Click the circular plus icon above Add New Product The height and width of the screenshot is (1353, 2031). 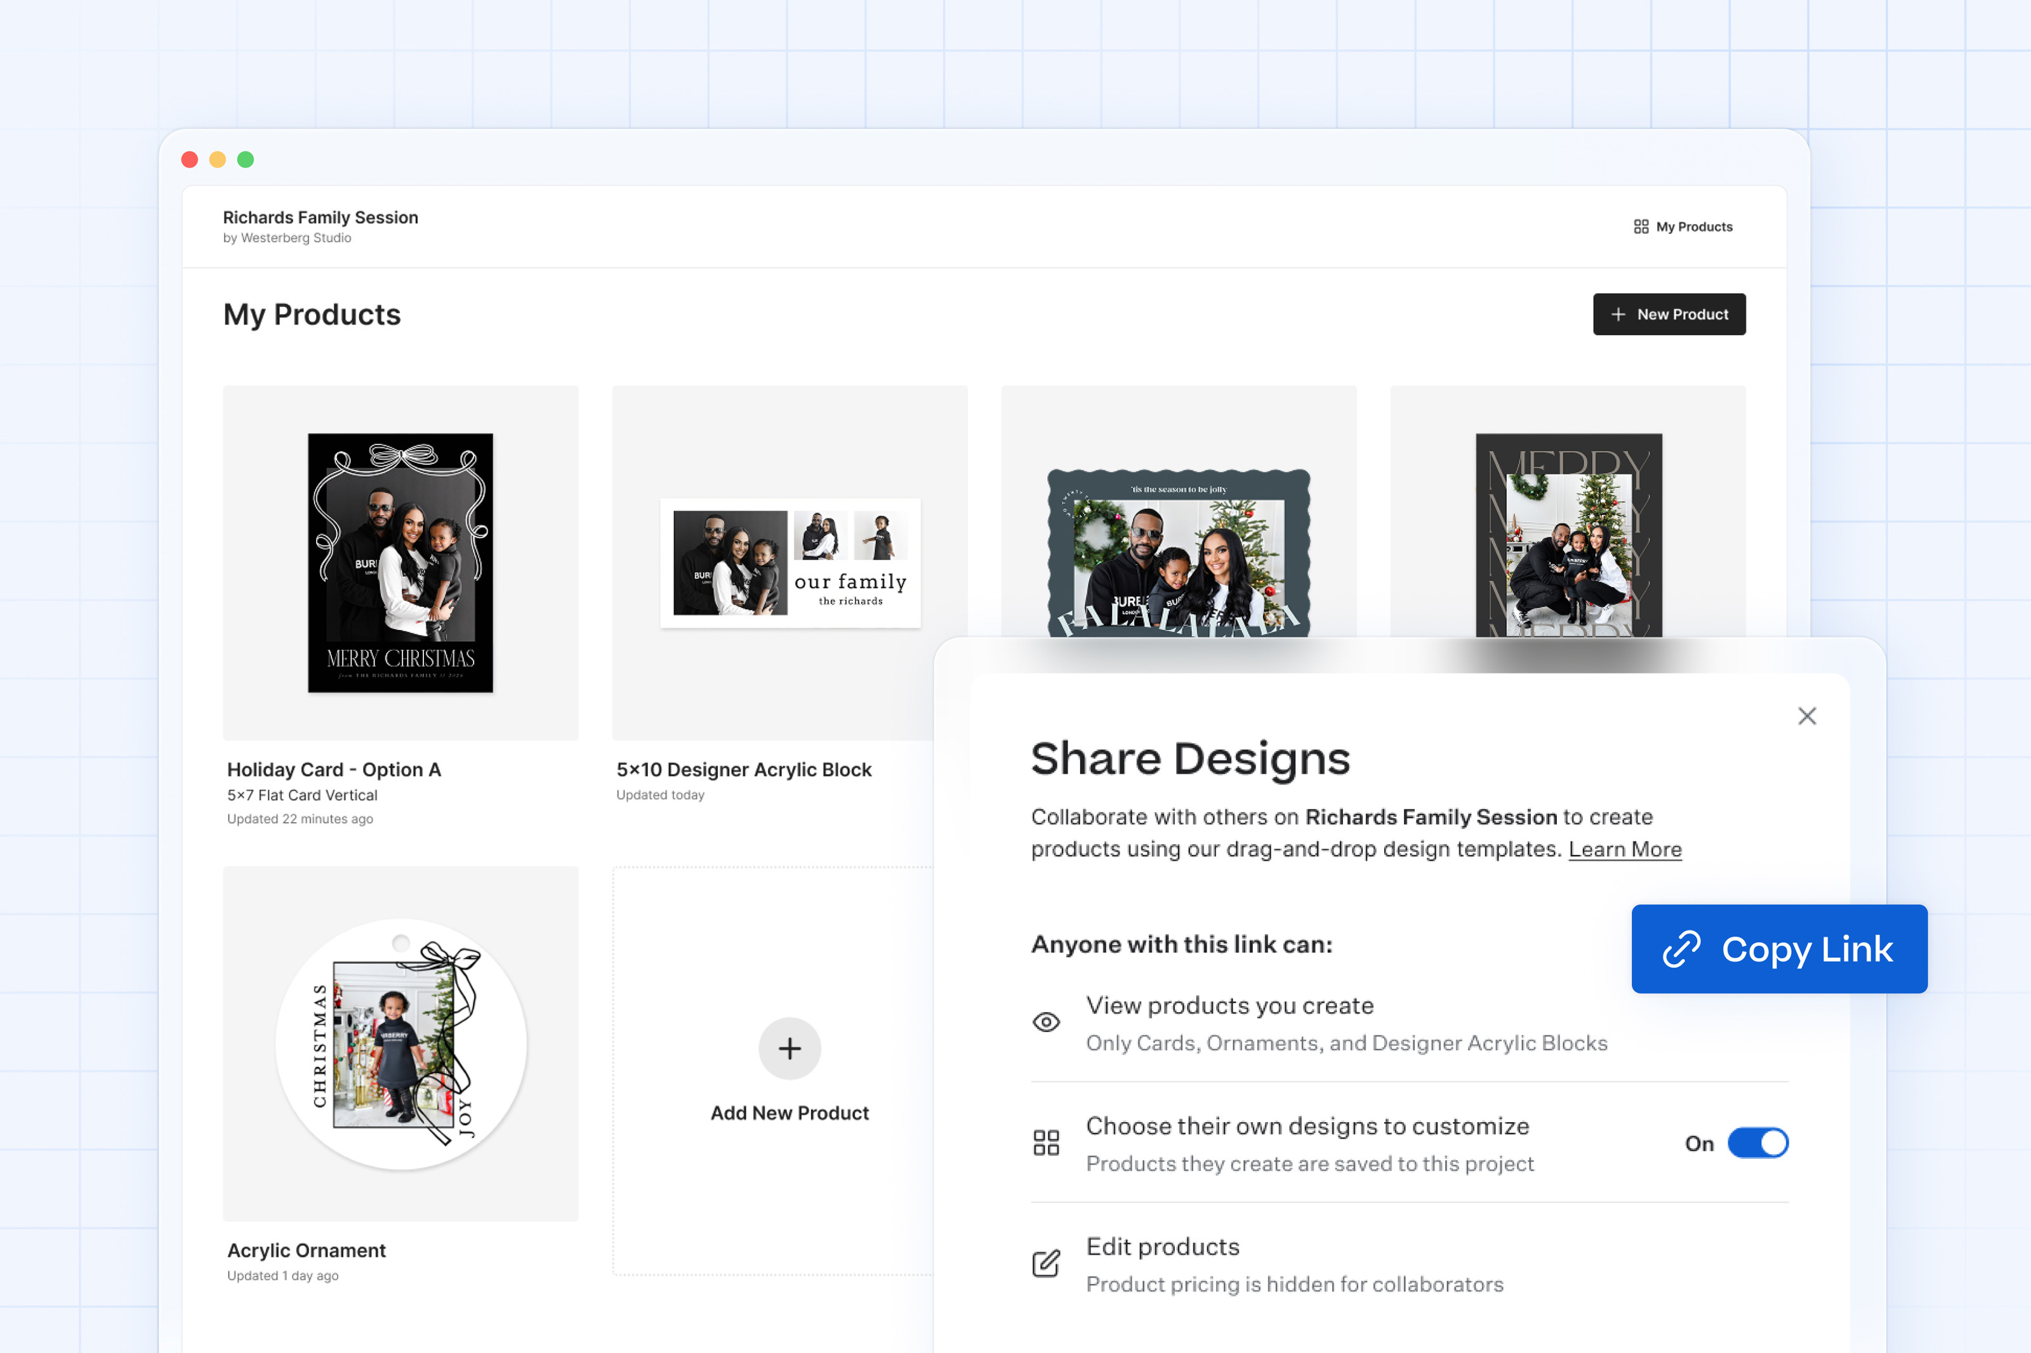(x=789, y=1049)
